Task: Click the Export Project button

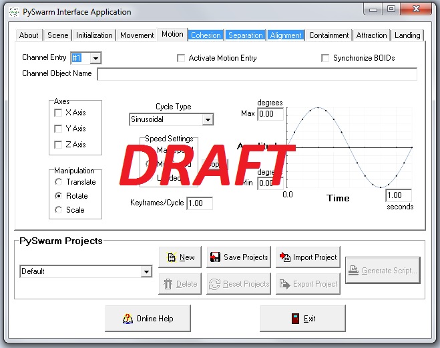Action: coord(308,284)
